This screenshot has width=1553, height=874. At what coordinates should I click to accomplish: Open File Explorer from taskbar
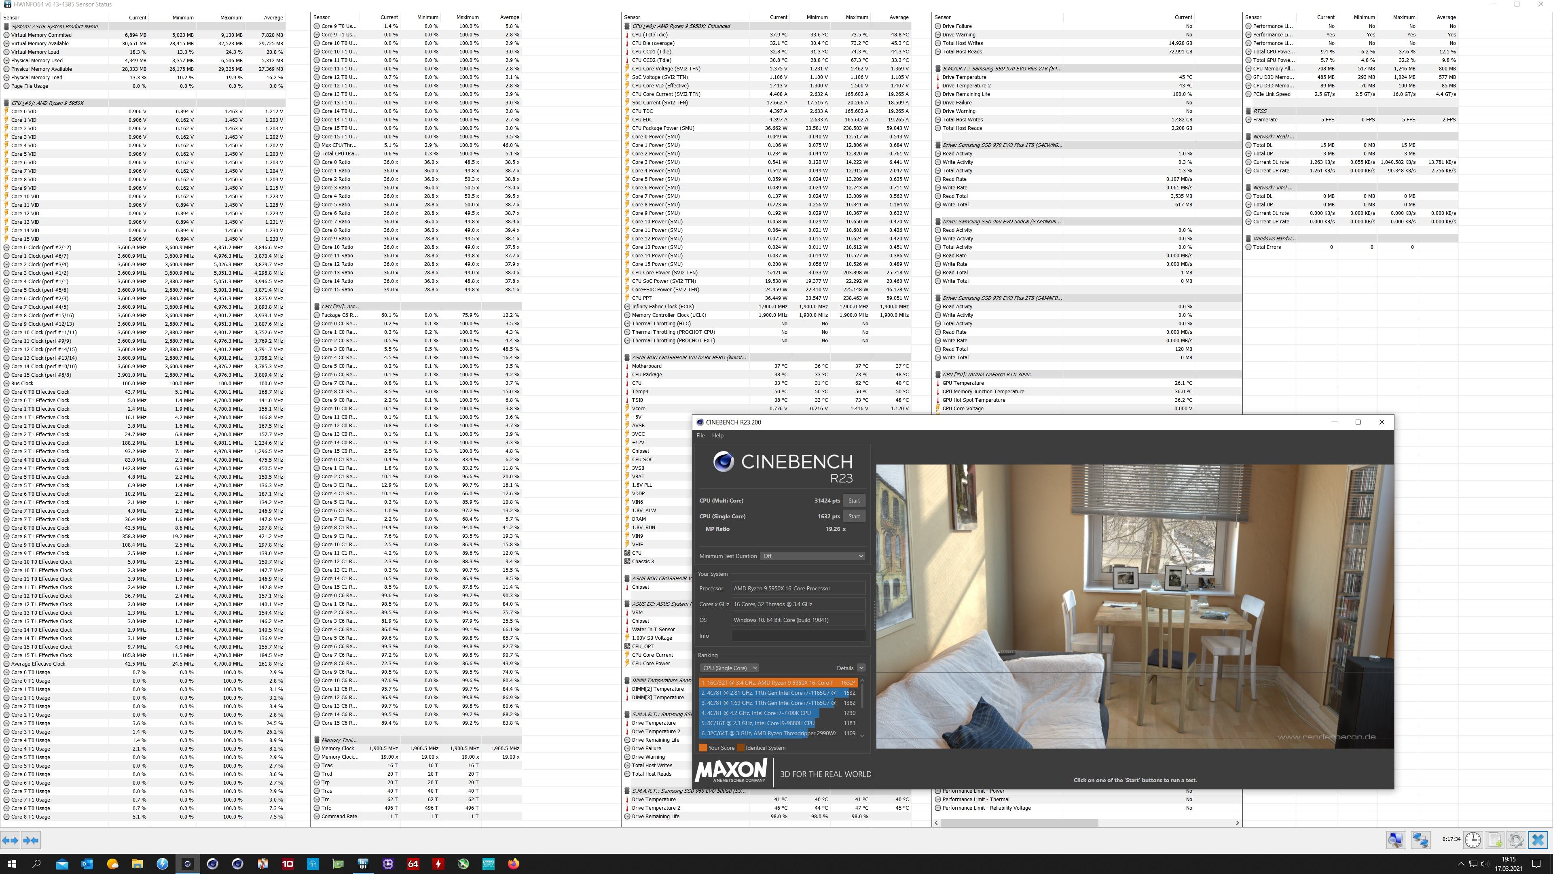[138, 864]
